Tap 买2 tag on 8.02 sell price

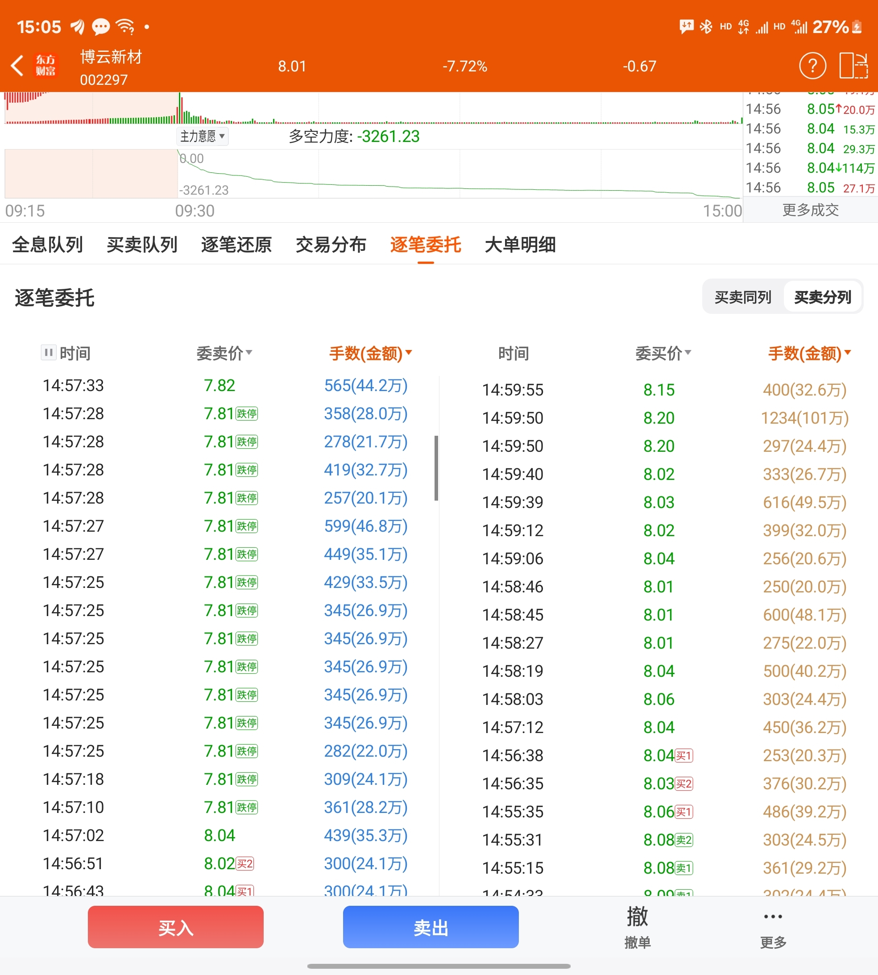[x=244, y=863]
